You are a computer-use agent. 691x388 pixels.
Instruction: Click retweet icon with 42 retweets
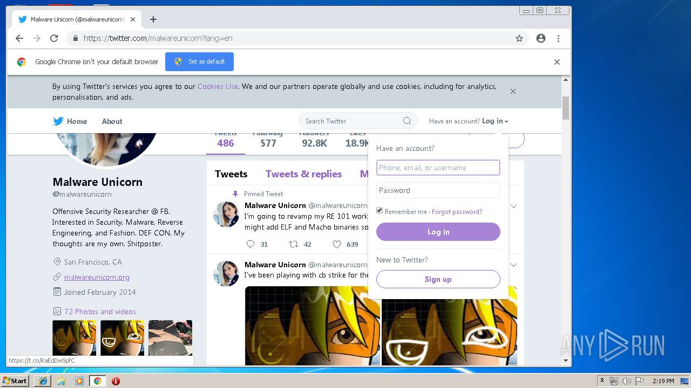294,244
